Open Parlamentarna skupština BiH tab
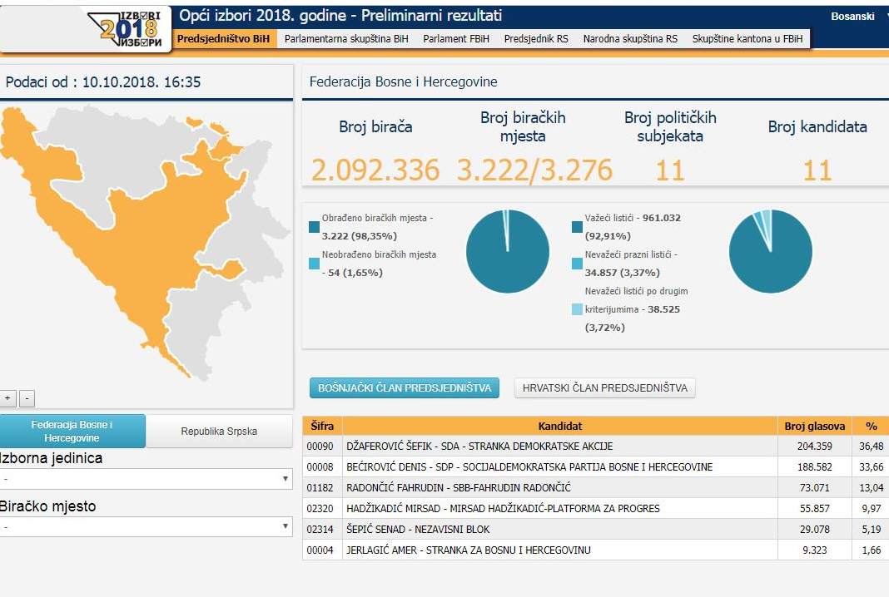 346,39
